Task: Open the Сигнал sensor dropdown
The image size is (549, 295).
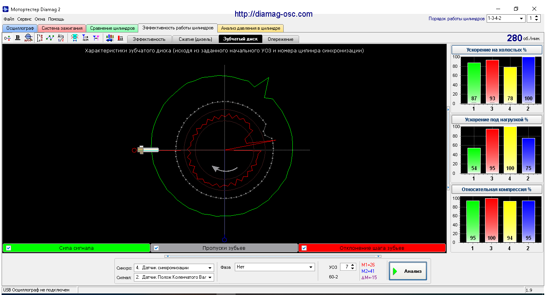Action: 174,277
